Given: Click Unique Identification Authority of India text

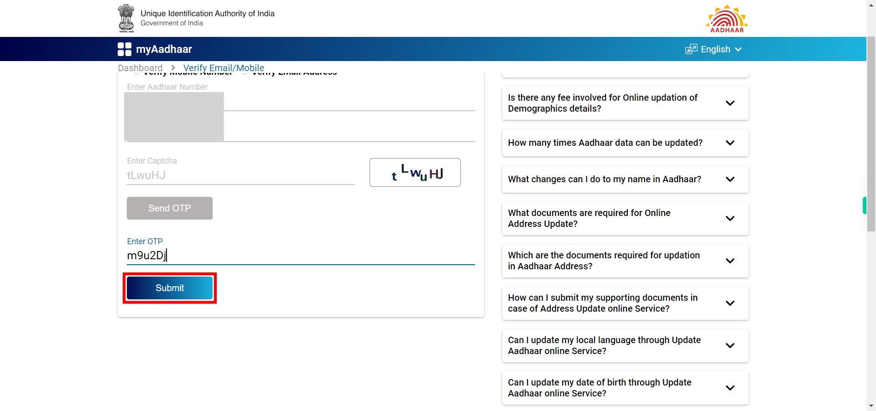Looking at the screenshot, I should (208, 14).
